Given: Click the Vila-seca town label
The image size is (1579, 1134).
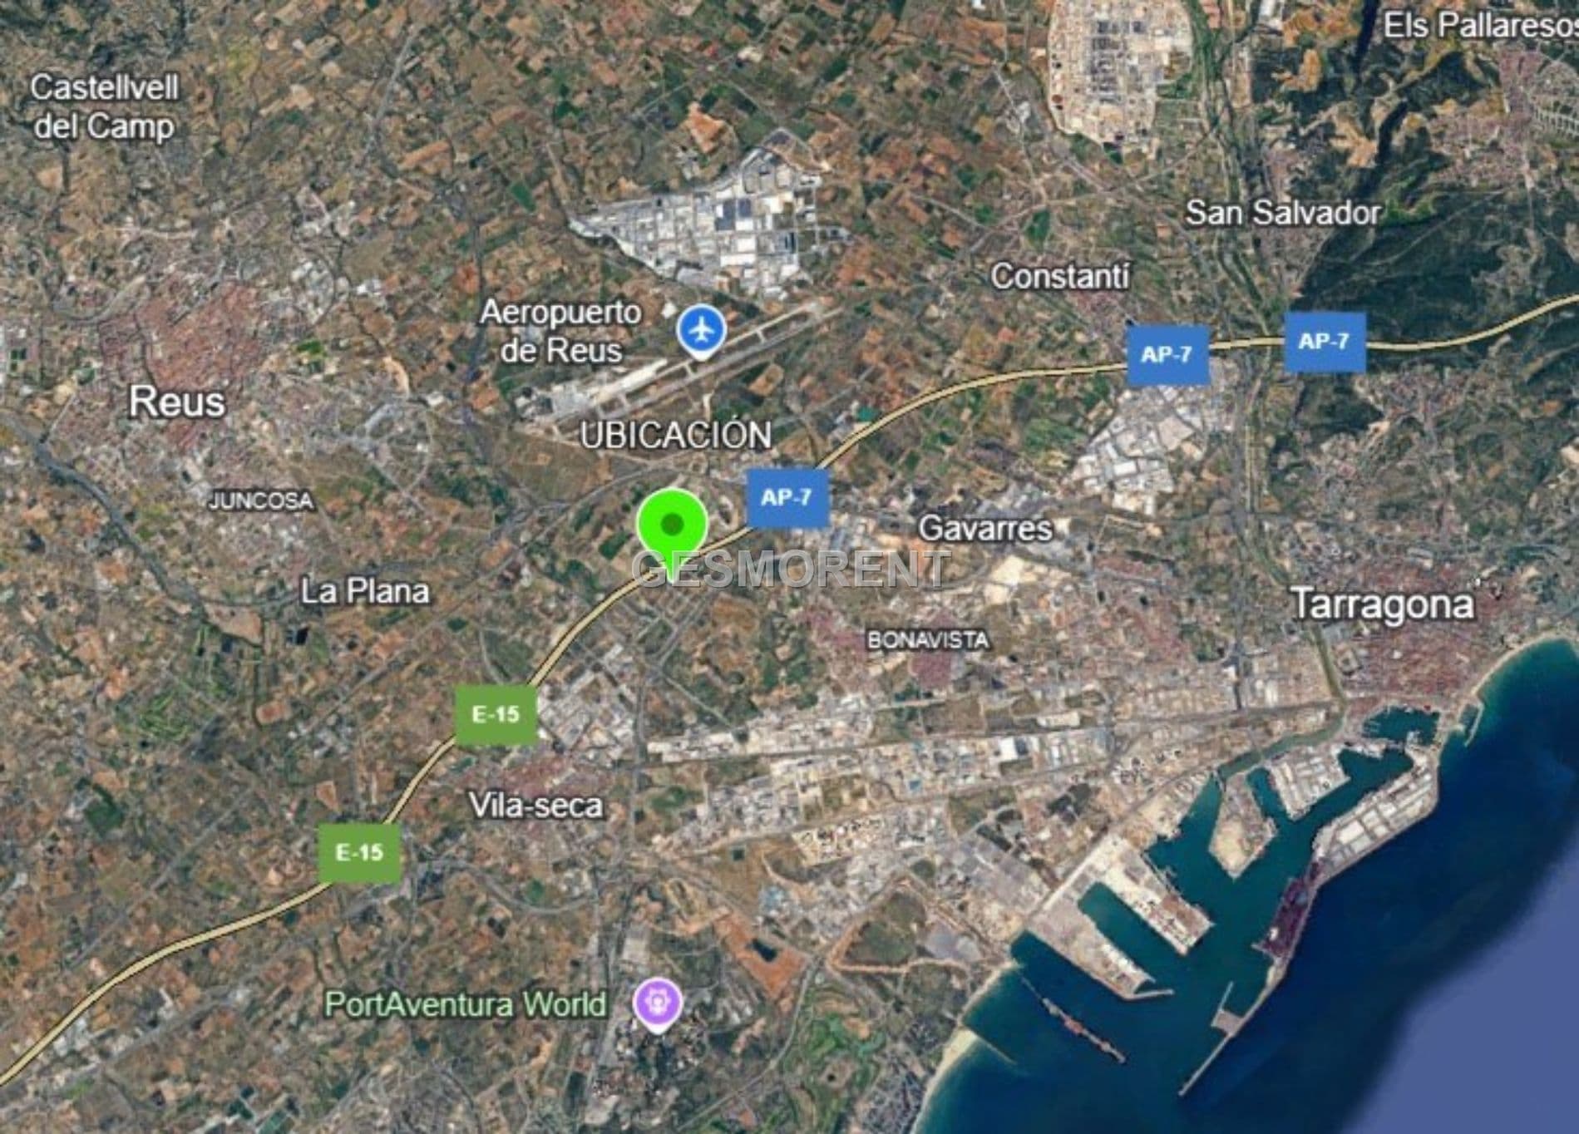Looking at the screenshot, I should [x=536, y=806].
